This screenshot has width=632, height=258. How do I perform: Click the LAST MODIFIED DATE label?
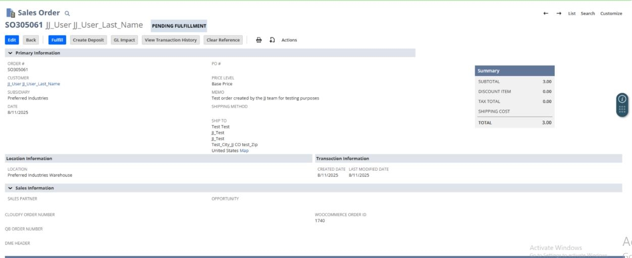(x=368, y=169)
